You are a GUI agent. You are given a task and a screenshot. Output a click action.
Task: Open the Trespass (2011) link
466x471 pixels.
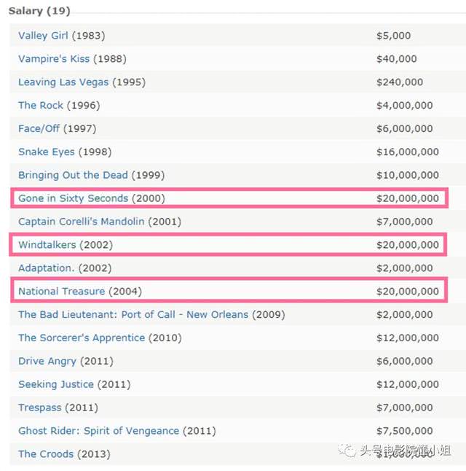[41, 408]
